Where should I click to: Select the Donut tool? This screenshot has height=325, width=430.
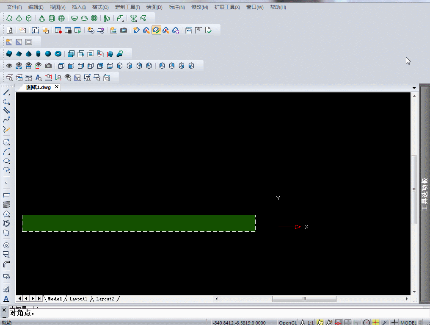[x=6, y=245]
